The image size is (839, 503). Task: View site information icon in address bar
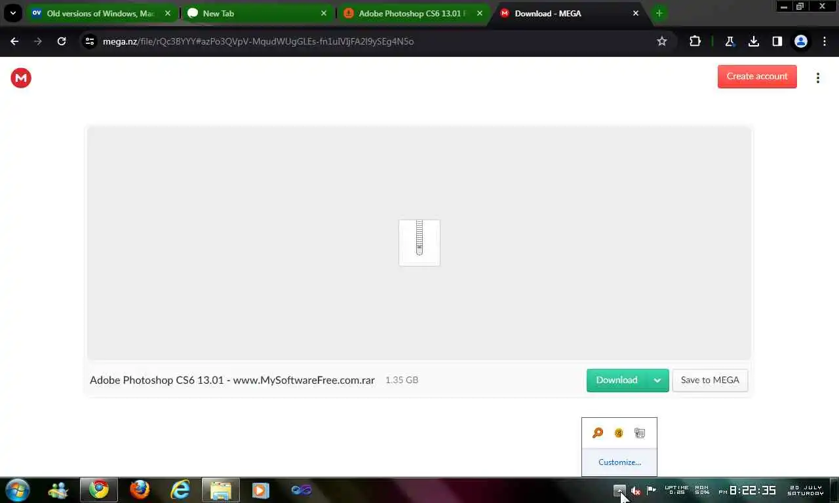click(90, 41)
